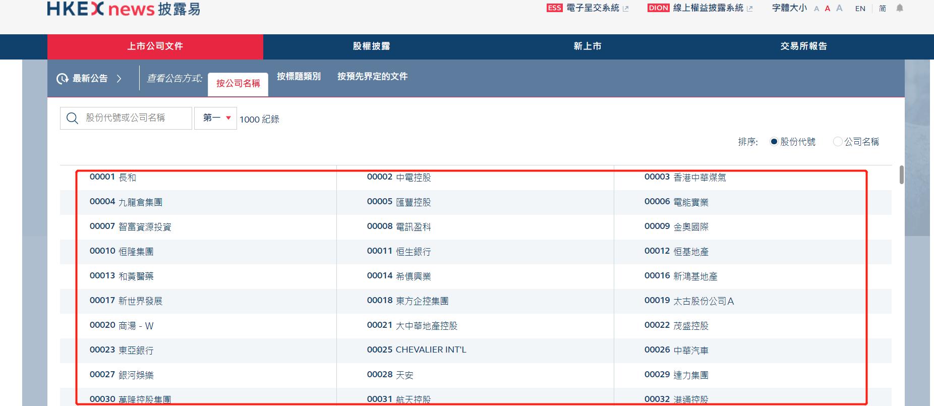The height and width of the screenshot is (406, 934).
Task: Sort by 股份代號 radio button
Action: click(774, 142)
